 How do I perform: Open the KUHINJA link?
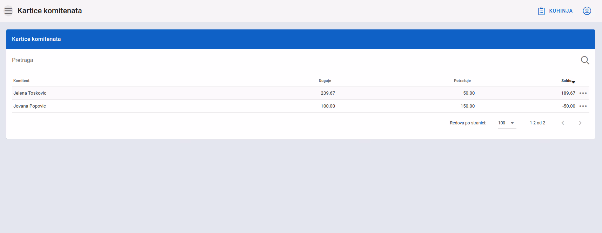click(x=555, y=11)
